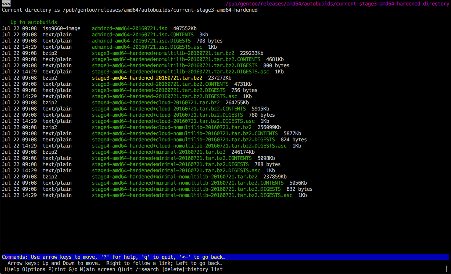Viewport: 451px width, 274px height.
Task: Click the '237272Kb' file size
Action: (x=220, y=78)
